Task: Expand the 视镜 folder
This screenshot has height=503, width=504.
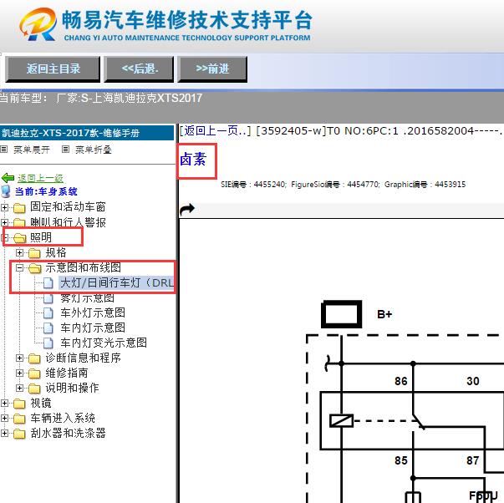Action: click(x=4, y=403)
